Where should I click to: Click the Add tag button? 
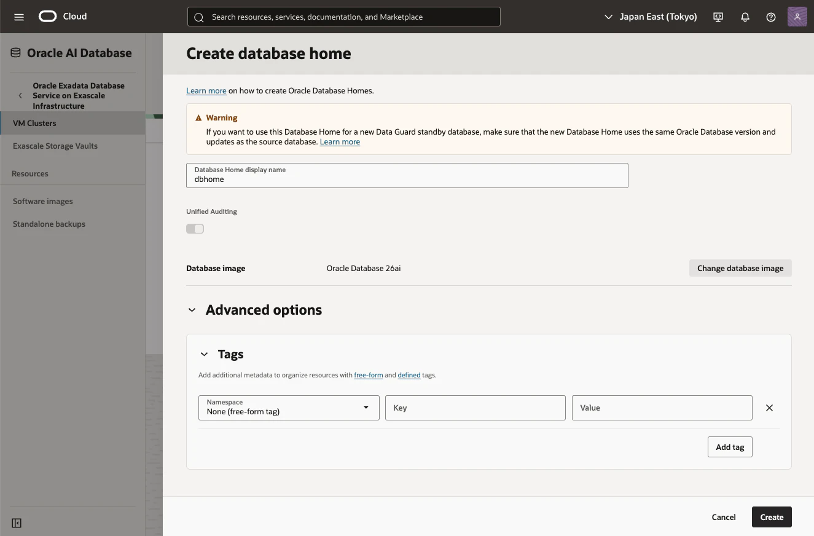[730, 447]
